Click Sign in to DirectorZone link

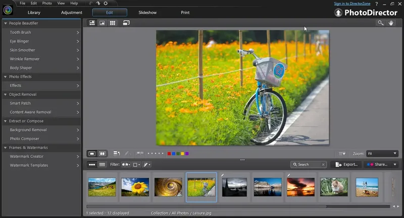pyautogui.click(x=352, y=4)
